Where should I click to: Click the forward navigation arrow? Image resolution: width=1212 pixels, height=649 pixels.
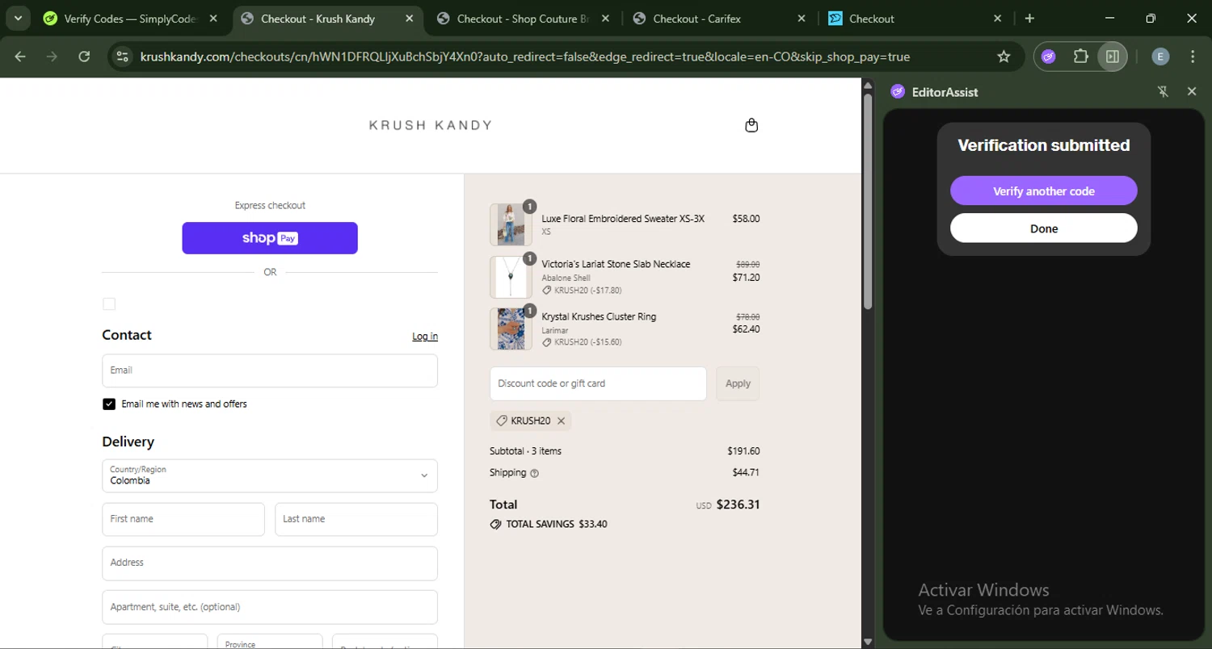52,57
